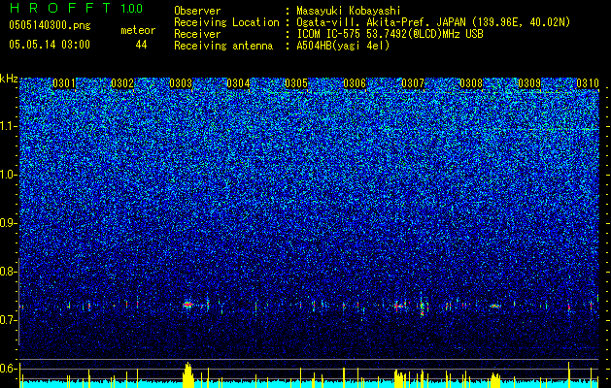Click the 0308 time marker
Image resolution: width=611 pixels, height=388 pixels.
point(471,83)
